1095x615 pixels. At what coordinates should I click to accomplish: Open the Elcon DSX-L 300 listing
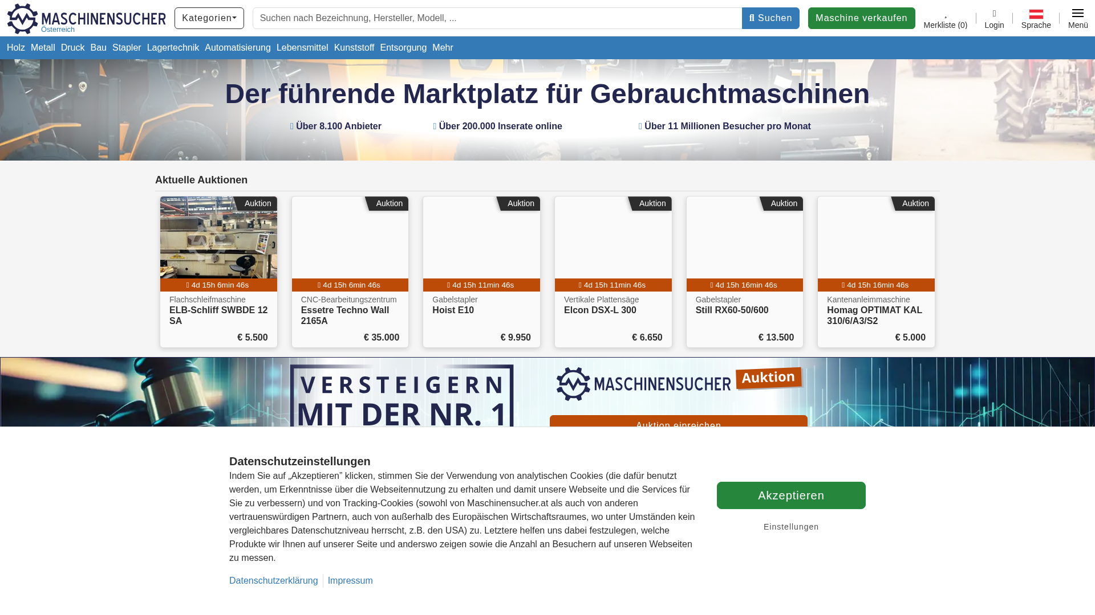tap(600, 310)
